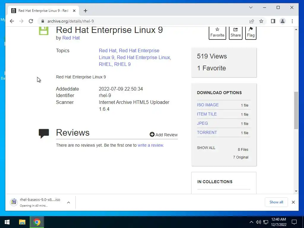Close the downloads bar
Image resolution: width=304 pixels, height=228 pixels.
293,202
